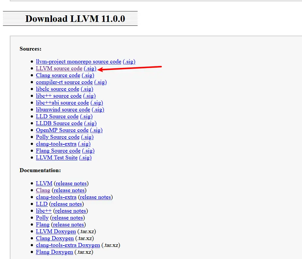Download Flang Doxygen archive
Screen dimensions: 302x259
coord(55,252)
